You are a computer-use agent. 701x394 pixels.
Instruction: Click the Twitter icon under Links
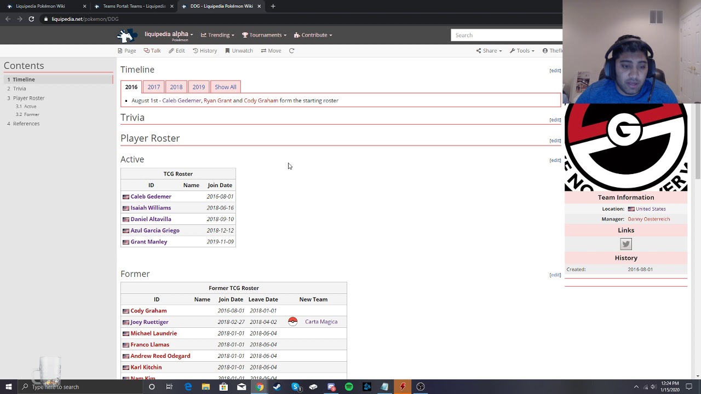pyautogui.click(x=626, y=244)
